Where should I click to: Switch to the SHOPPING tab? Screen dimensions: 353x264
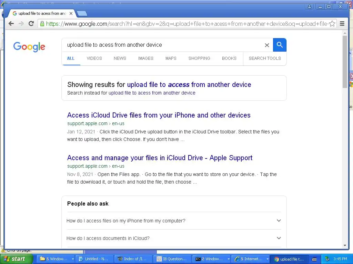tap(199, 58)
